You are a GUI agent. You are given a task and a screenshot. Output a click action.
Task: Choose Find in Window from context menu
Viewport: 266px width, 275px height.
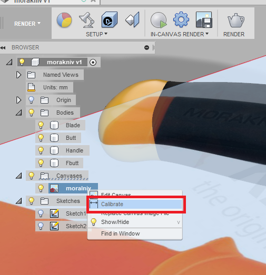click(x=135, y=233)
